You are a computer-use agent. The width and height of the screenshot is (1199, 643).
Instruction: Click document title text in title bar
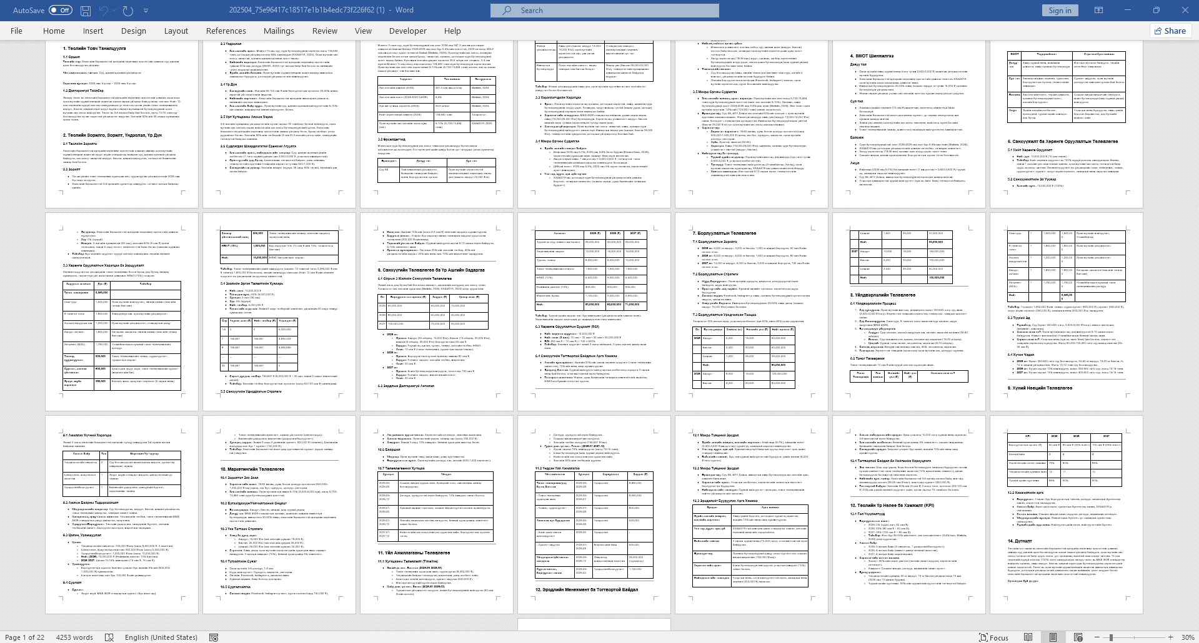(321, 10)
